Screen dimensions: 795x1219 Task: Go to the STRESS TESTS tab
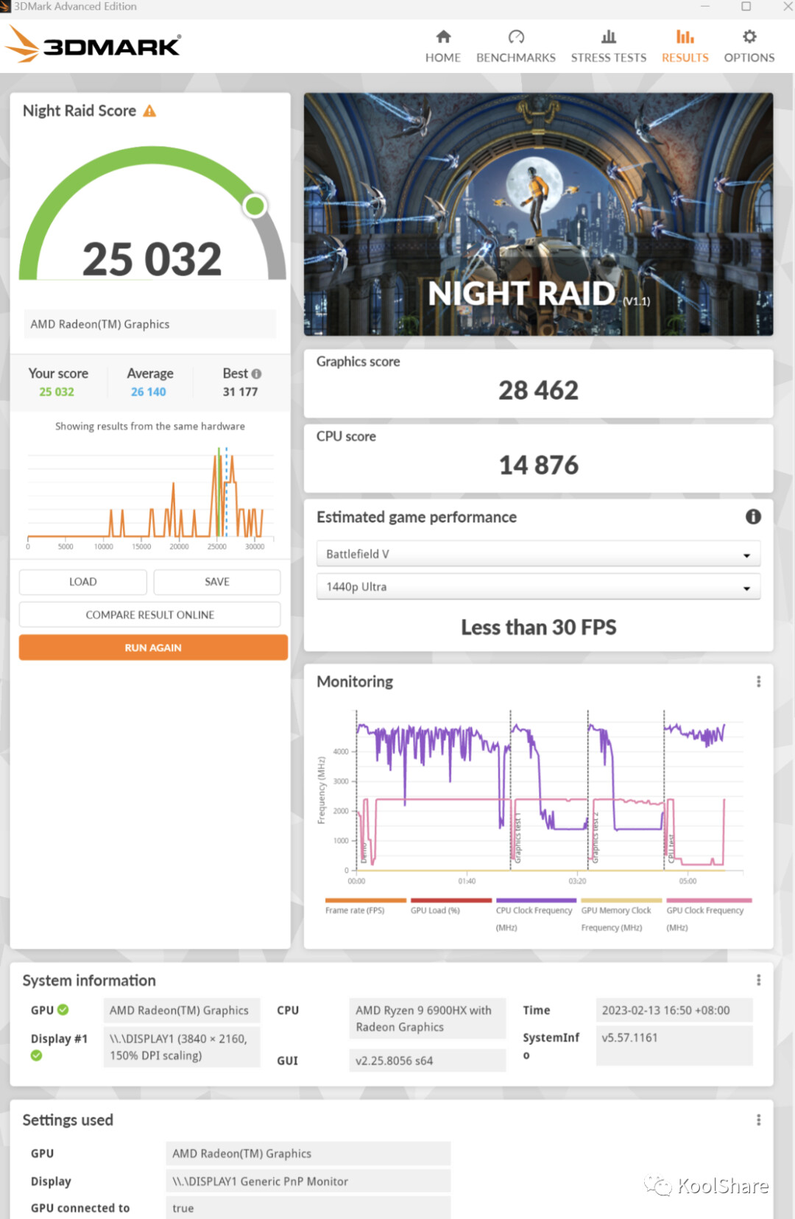(x=608, y=46)
